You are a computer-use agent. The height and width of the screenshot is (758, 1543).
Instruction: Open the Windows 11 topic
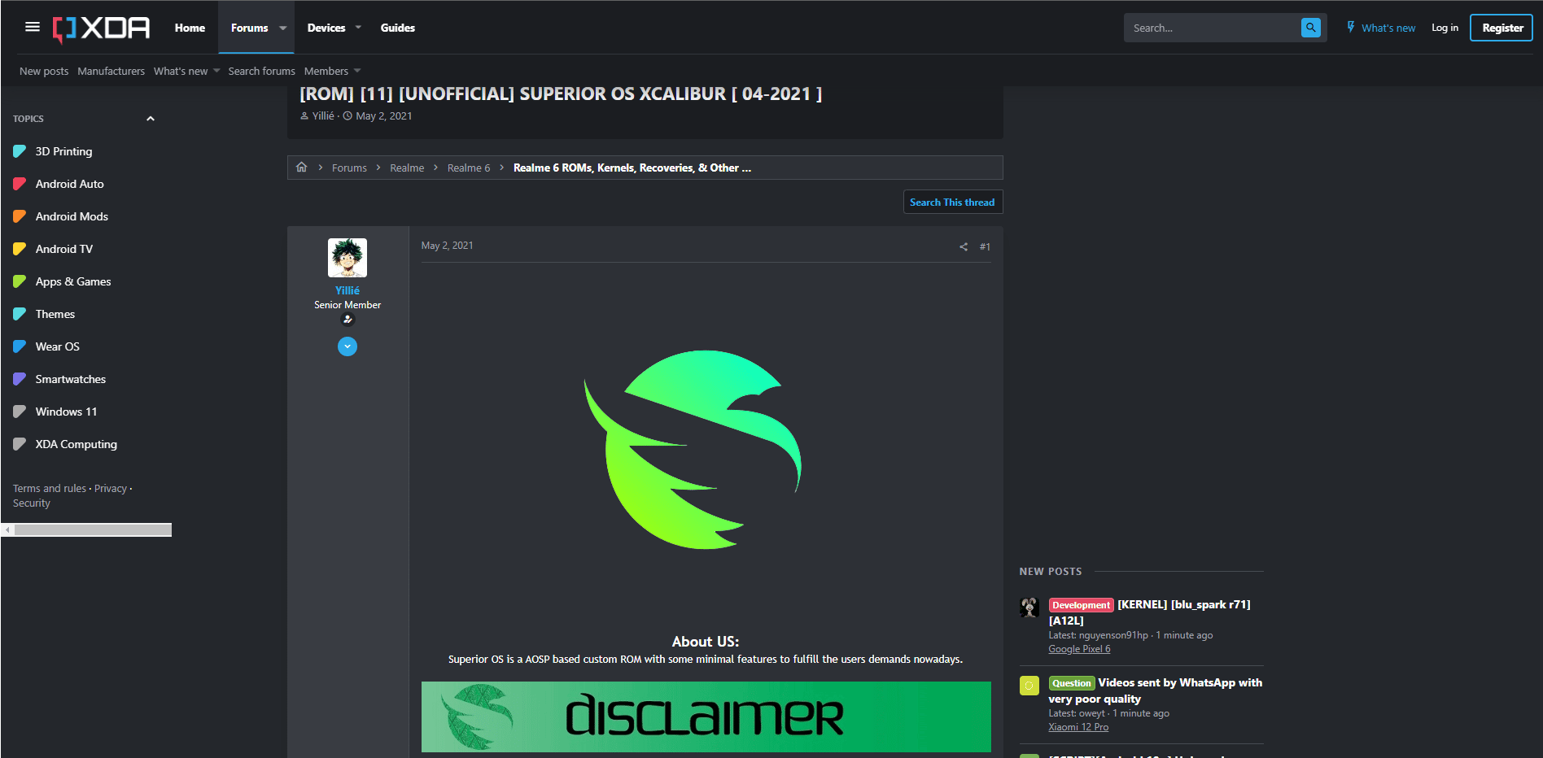(66, 412)
